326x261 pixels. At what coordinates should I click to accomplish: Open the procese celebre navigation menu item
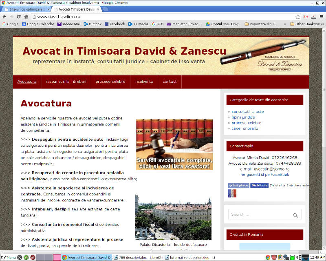(110, 82)
